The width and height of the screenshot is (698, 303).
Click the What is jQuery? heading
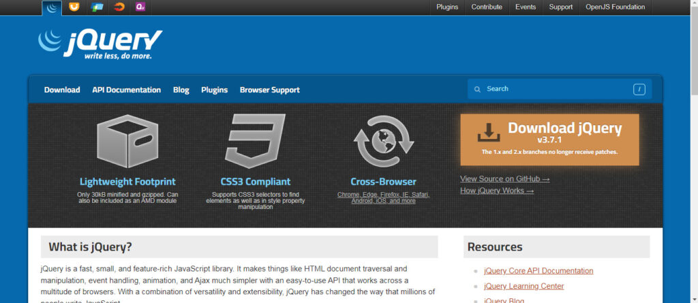(x=91, y=247)
